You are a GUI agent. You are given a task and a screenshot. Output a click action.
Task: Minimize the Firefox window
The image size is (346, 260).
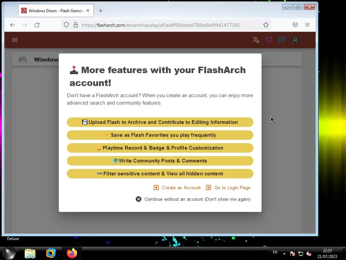point(287,7)
